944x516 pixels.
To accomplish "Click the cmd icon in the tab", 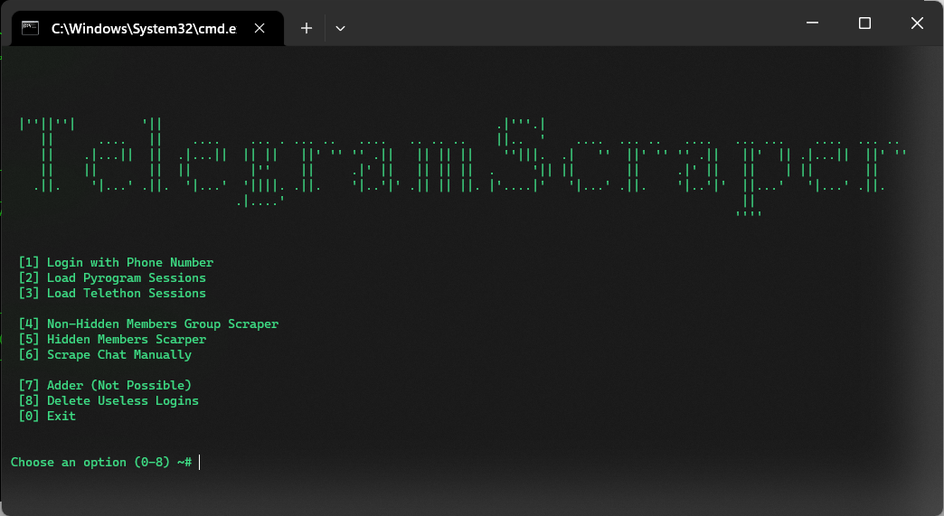I will pyautogui.click(x=30, y=28).
